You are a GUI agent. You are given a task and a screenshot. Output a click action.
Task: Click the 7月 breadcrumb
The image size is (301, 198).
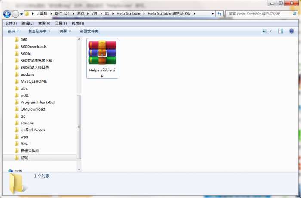pos(94,13)
